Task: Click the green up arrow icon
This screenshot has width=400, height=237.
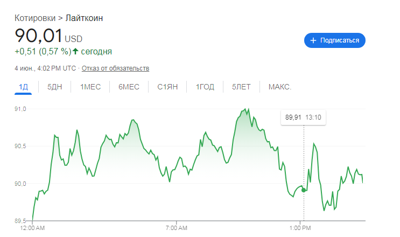Action: pos(75,51)
